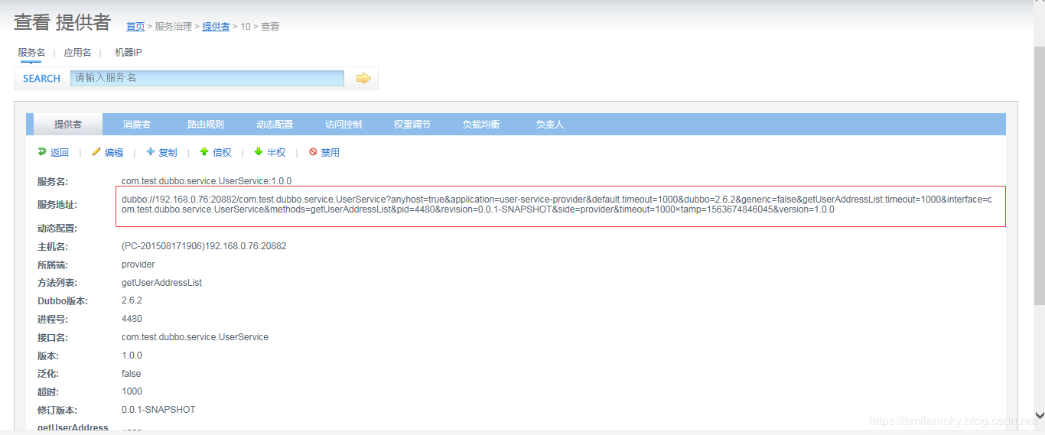Click the green up-arrow 倍权 icon
This screenshot has height=435, width=1045.
point(204,152)
